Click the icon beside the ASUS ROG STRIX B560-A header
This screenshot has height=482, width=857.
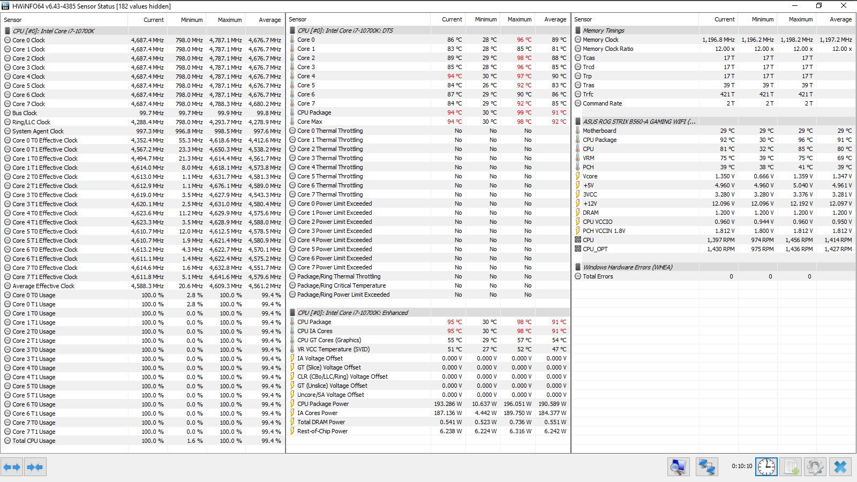(578, 122)
